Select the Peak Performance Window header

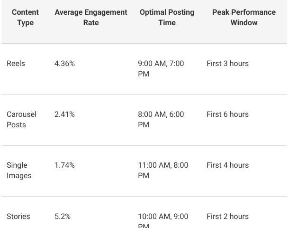click(243, 17)
